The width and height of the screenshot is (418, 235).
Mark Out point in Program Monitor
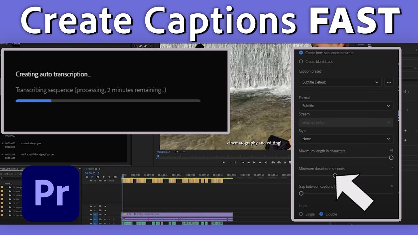[x=235, y=162]
